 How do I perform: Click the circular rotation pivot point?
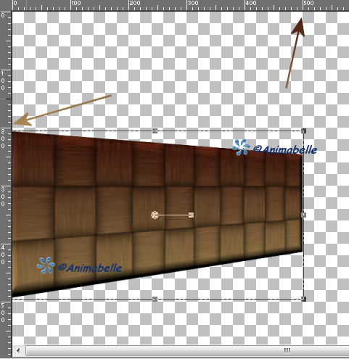[x=155, y=215]
